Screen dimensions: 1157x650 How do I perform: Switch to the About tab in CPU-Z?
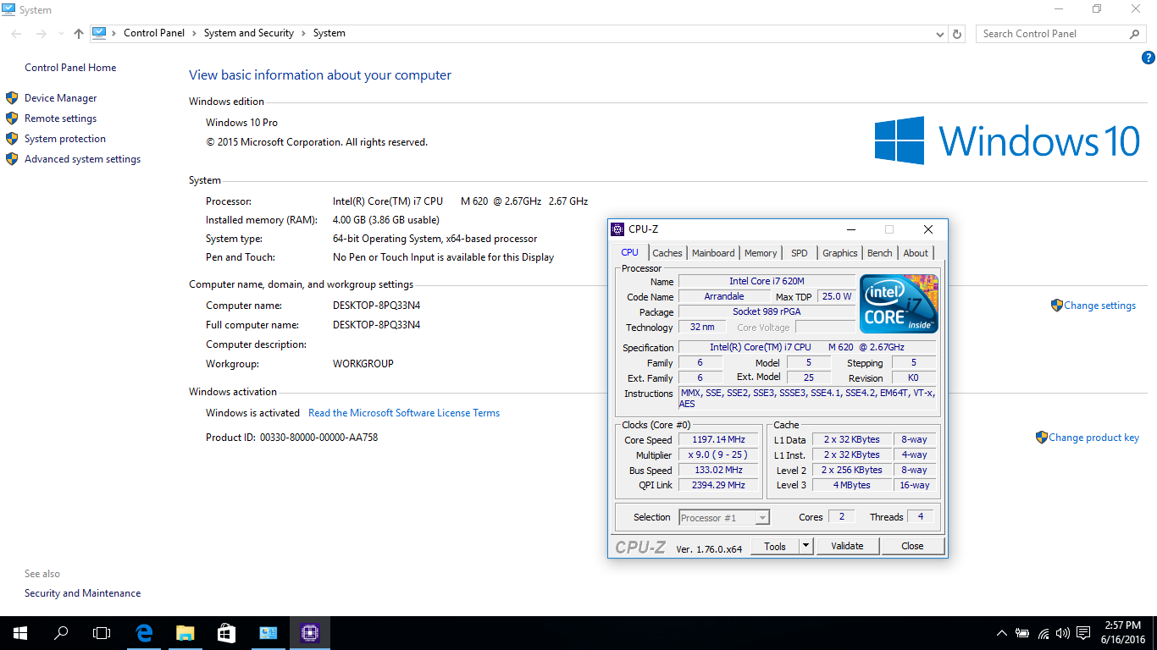coord(916,253)
